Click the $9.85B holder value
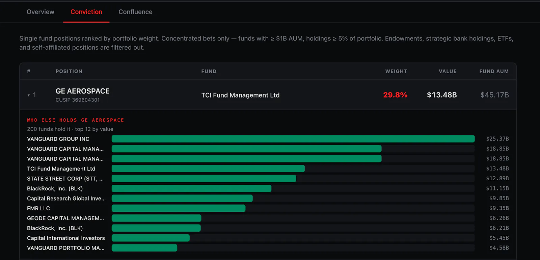540x260 pixels. click(x=499, y=199)
